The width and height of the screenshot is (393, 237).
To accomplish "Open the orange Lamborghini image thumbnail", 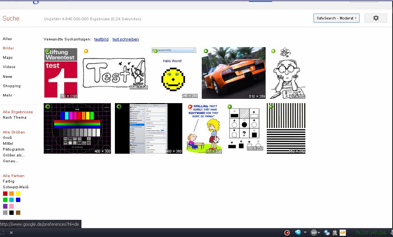I will point(233,73).
